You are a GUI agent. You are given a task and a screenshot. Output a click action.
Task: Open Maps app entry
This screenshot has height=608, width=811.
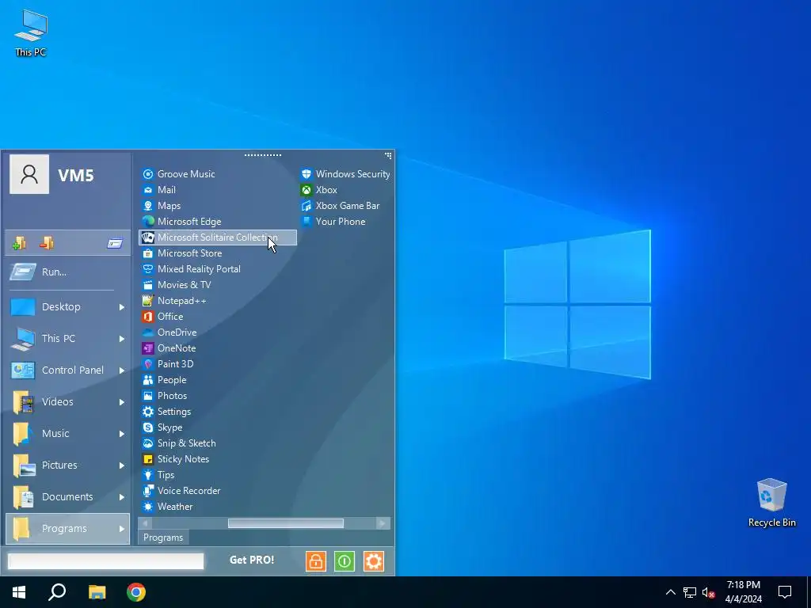(x=162, y=206)
